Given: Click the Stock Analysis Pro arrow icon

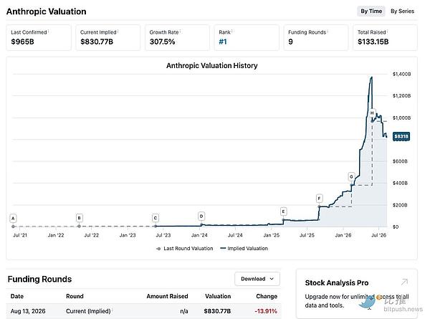Looking at the screenshot, I should [x=404, y=282].
